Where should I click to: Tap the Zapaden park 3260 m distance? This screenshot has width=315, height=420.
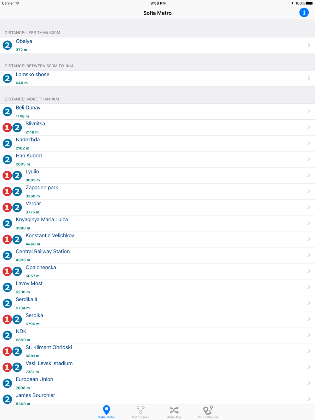pos(33,196)
